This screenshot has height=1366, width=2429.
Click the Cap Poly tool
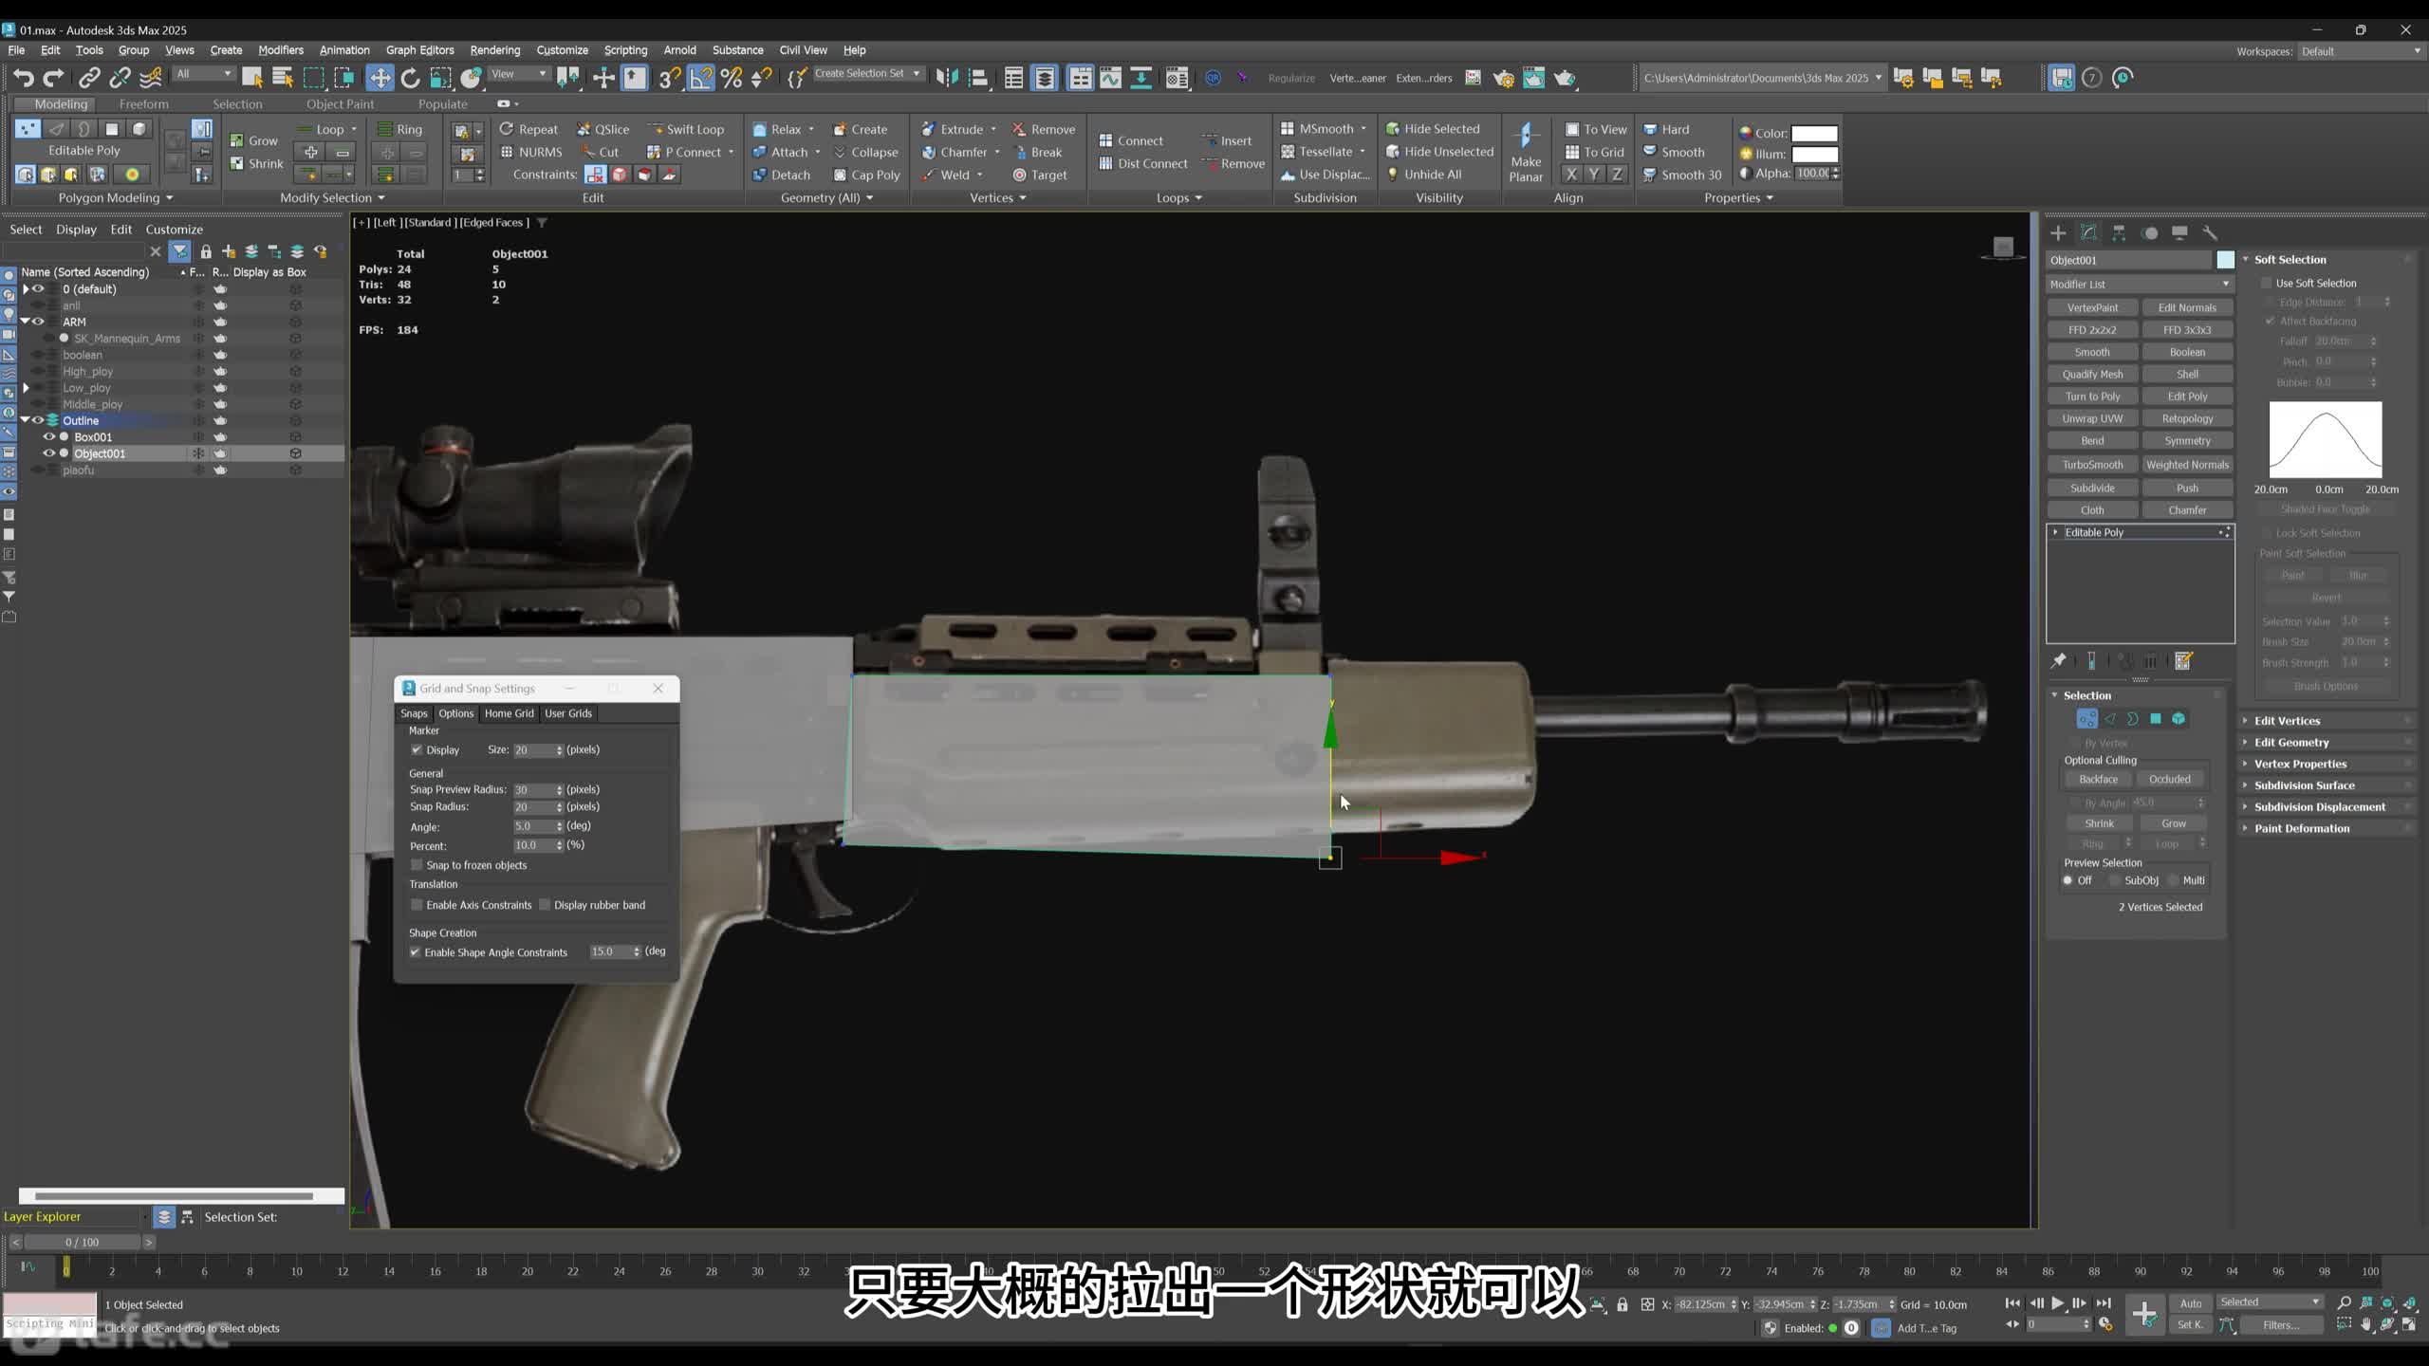(x=866, y=175)
